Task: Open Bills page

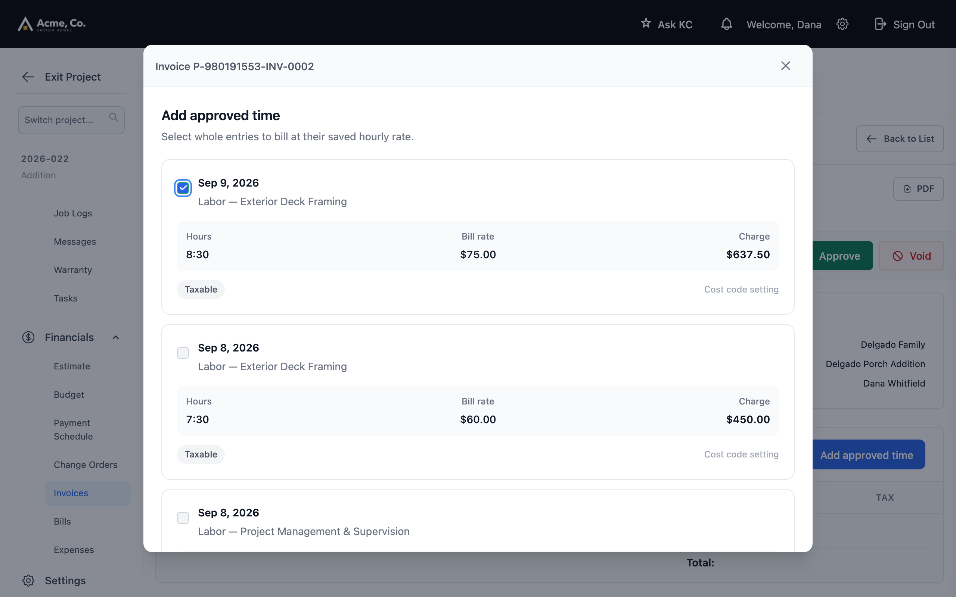Action: coord(62,522)
